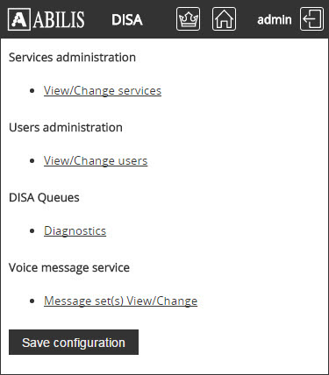Click the bullet beside View/Change users

(x=32, y=161)
